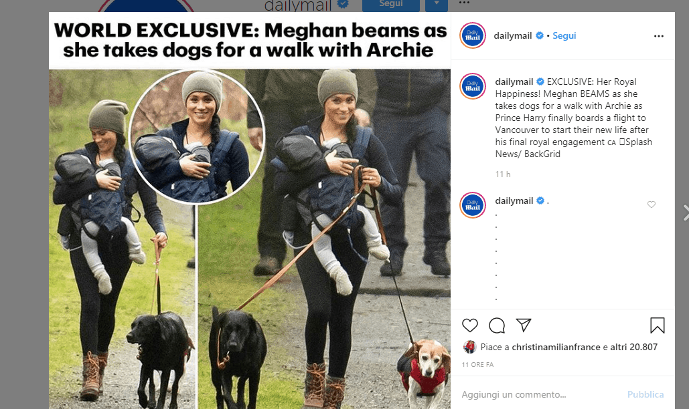Screen dimensions: 689x409
Task: Go to next post using right-edge arrow
Action: pos(685,213)
